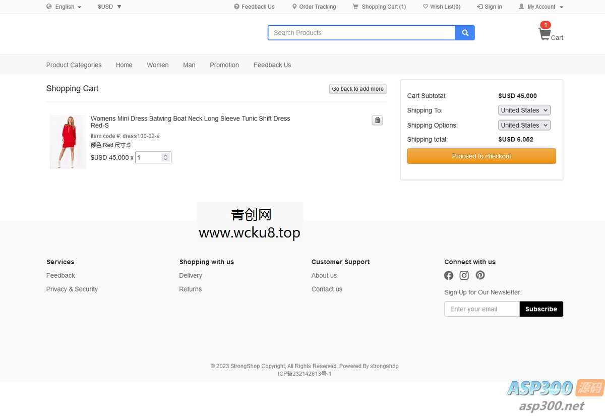Switch to the Women section
Viewport: 605px width, 417px height.
[157, 65]
